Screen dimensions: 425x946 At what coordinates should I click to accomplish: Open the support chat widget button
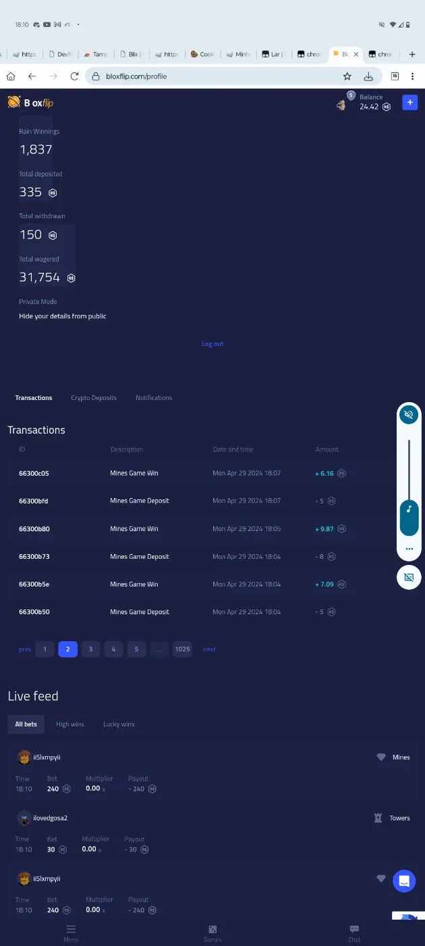point(404,880)
